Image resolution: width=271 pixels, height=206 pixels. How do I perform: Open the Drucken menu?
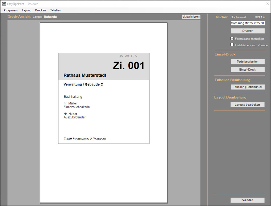point(40,10)
